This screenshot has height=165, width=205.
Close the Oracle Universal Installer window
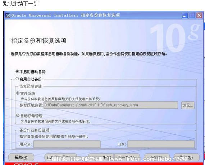pos(199,15)
